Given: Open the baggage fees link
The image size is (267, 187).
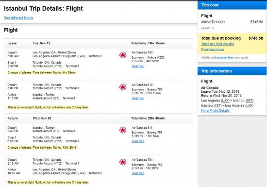Looking at the screenshot, I should (x=224, y=58).
